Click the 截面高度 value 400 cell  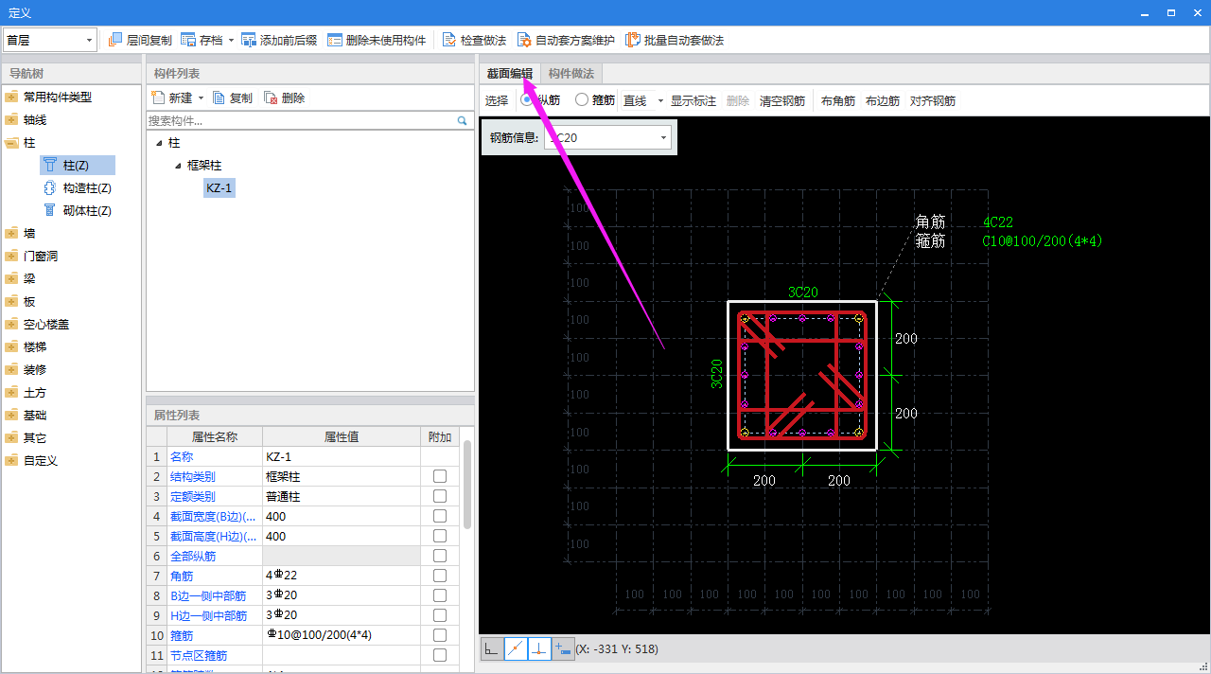342,536
